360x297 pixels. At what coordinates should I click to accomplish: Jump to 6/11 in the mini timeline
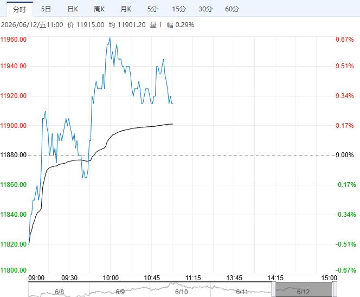[242, 292]
